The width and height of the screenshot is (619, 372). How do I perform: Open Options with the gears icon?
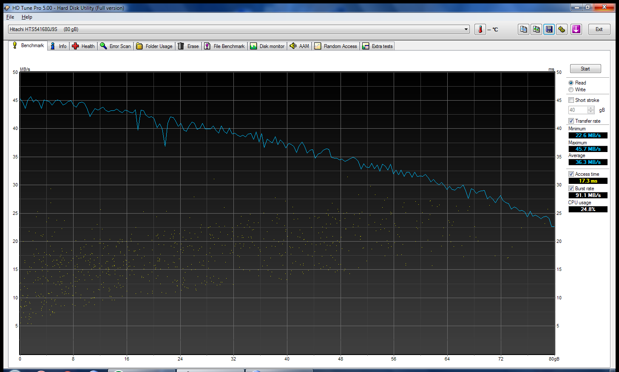coord(562,29)
